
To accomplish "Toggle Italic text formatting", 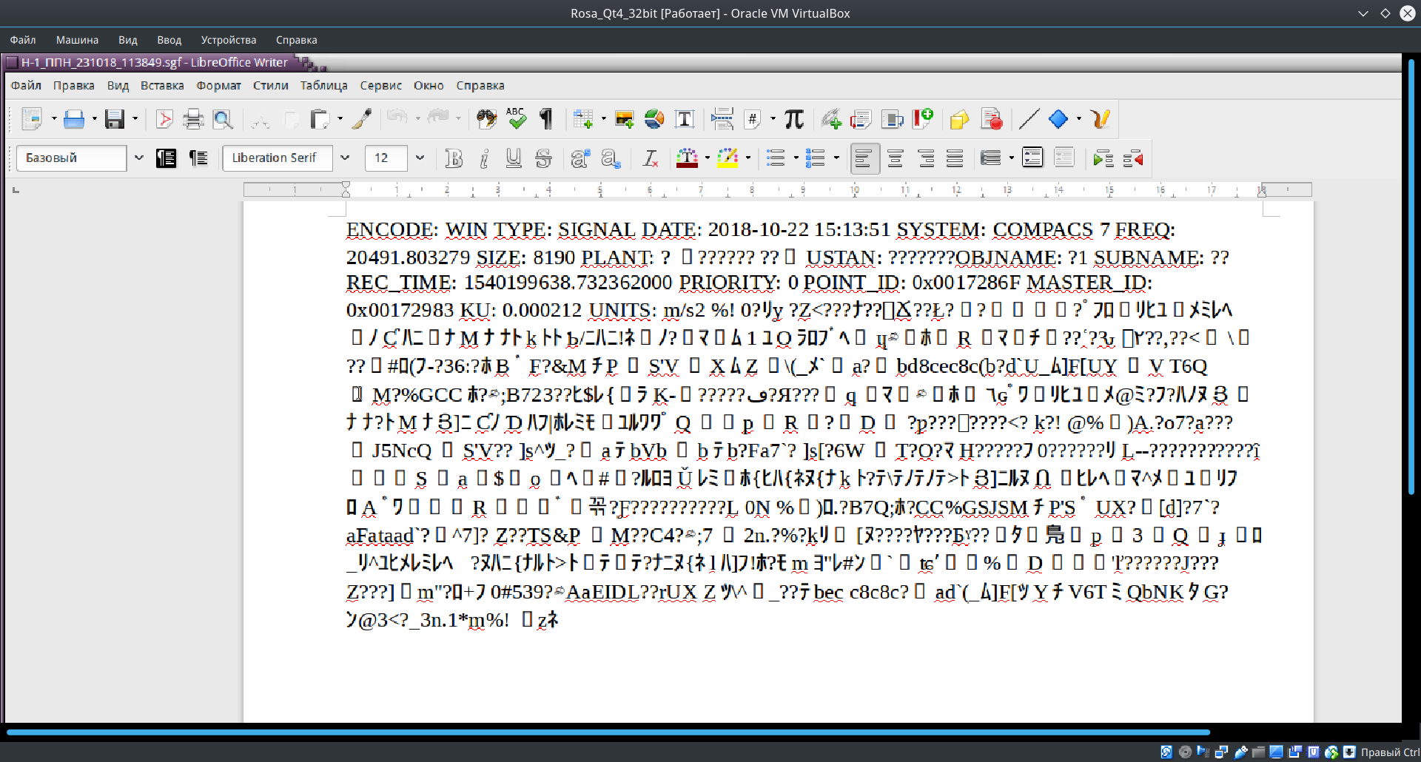I will pos(484,158).
